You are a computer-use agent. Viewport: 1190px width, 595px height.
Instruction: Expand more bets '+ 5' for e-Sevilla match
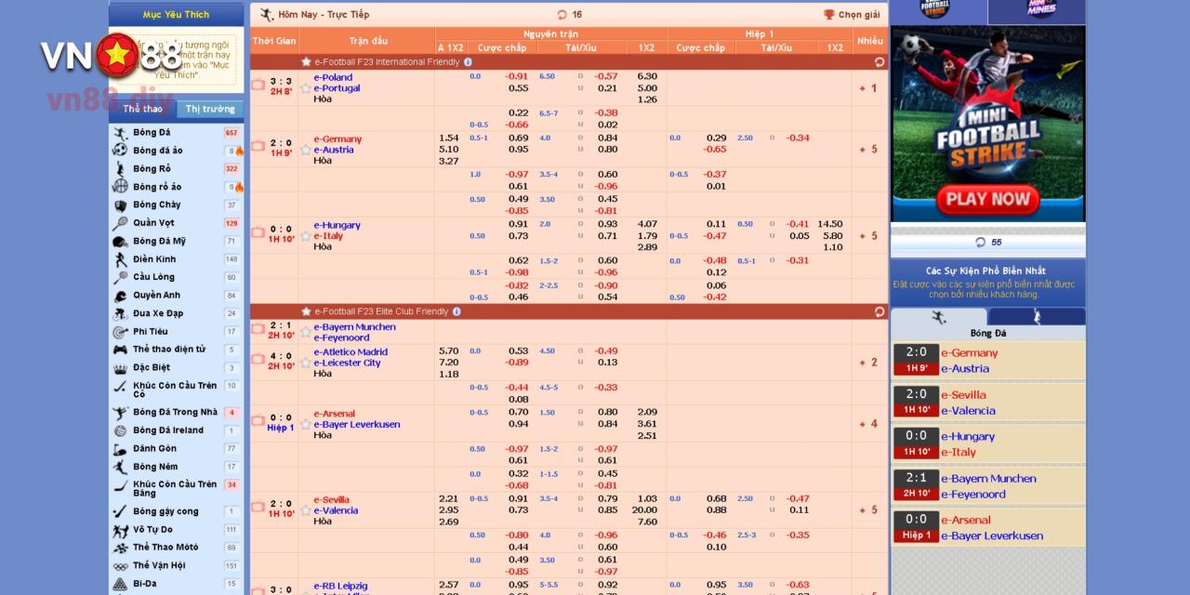(868, 510)
